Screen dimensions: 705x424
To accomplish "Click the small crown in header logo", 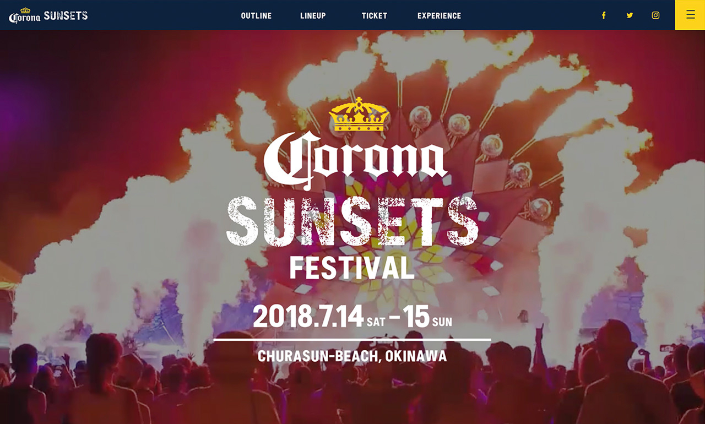I will 25,10.
